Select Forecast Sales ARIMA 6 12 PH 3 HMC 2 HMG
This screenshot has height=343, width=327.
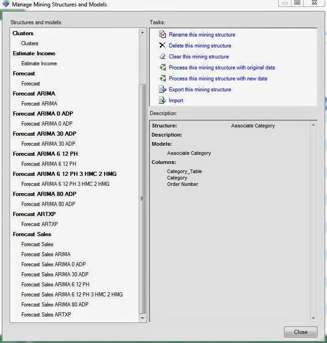point(72,295)
